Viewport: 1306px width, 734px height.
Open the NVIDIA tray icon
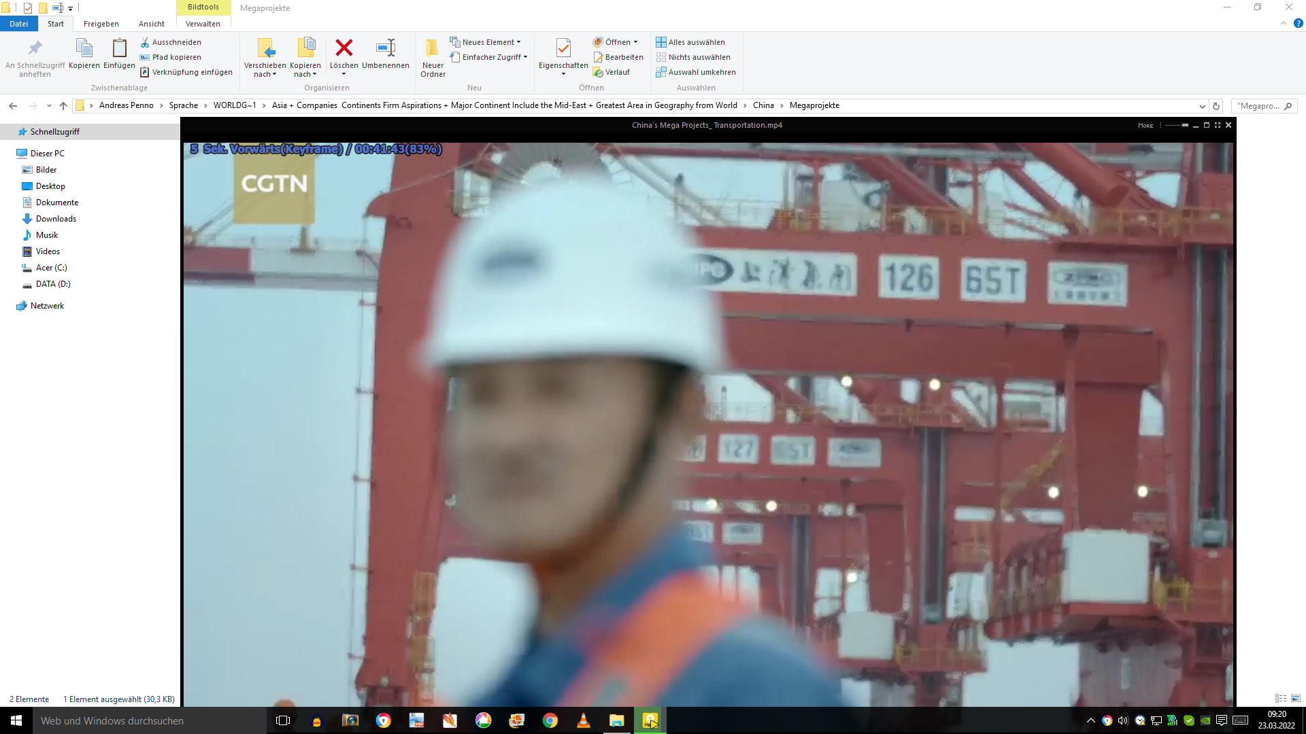(x=1205, y=720)
